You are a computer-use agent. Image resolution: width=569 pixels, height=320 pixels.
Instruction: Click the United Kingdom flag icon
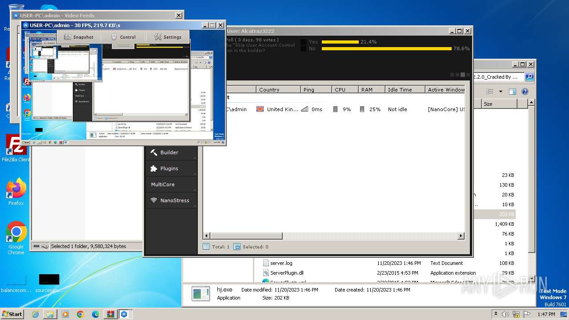click(x=260, y=109)
